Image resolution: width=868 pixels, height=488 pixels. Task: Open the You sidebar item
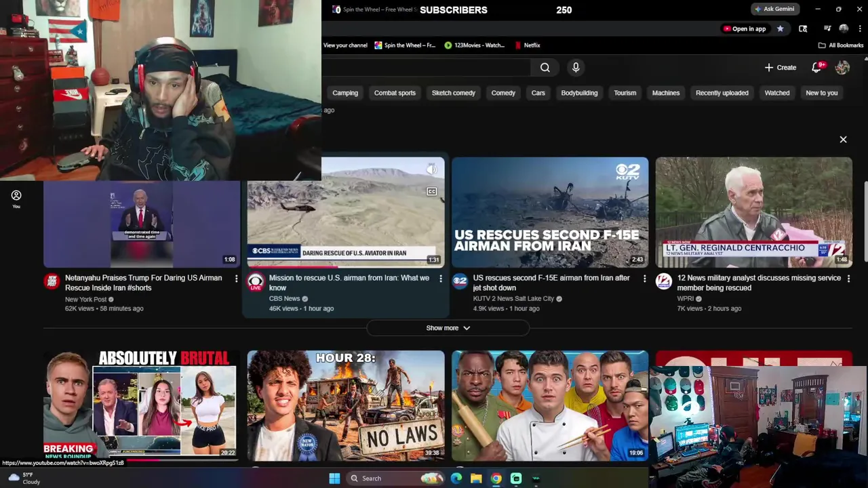coord(16,199)
